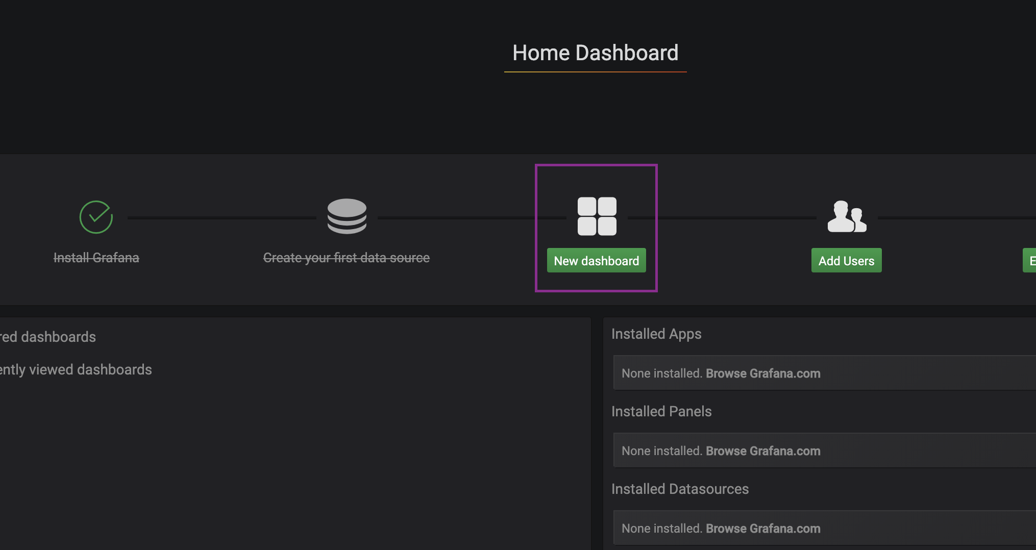
Task: Select the Installed Datasources heading
Action: click(680, 489)
